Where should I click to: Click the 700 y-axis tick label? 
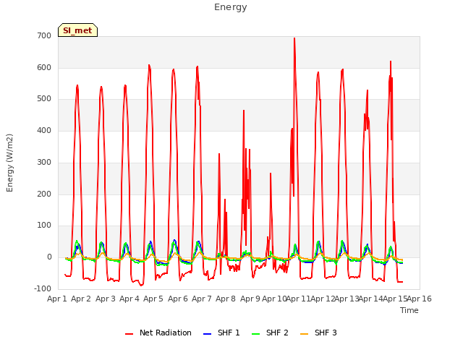(x=44, y=35)
